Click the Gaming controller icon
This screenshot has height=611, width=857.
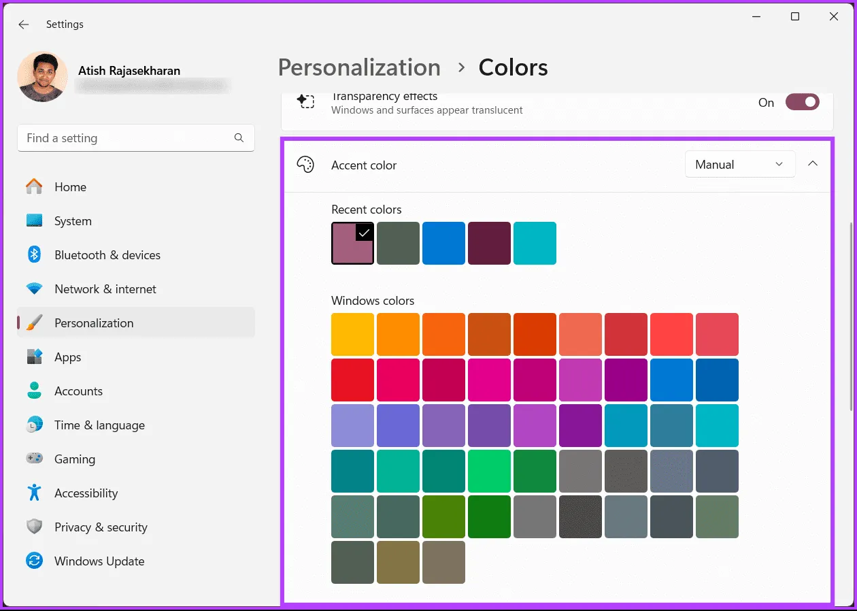point(34,459)
